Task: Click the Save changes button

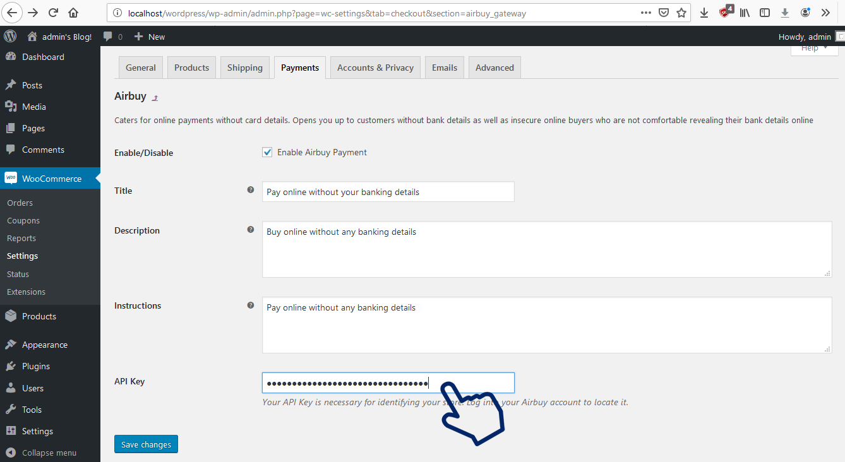Action: click(147, 444)
